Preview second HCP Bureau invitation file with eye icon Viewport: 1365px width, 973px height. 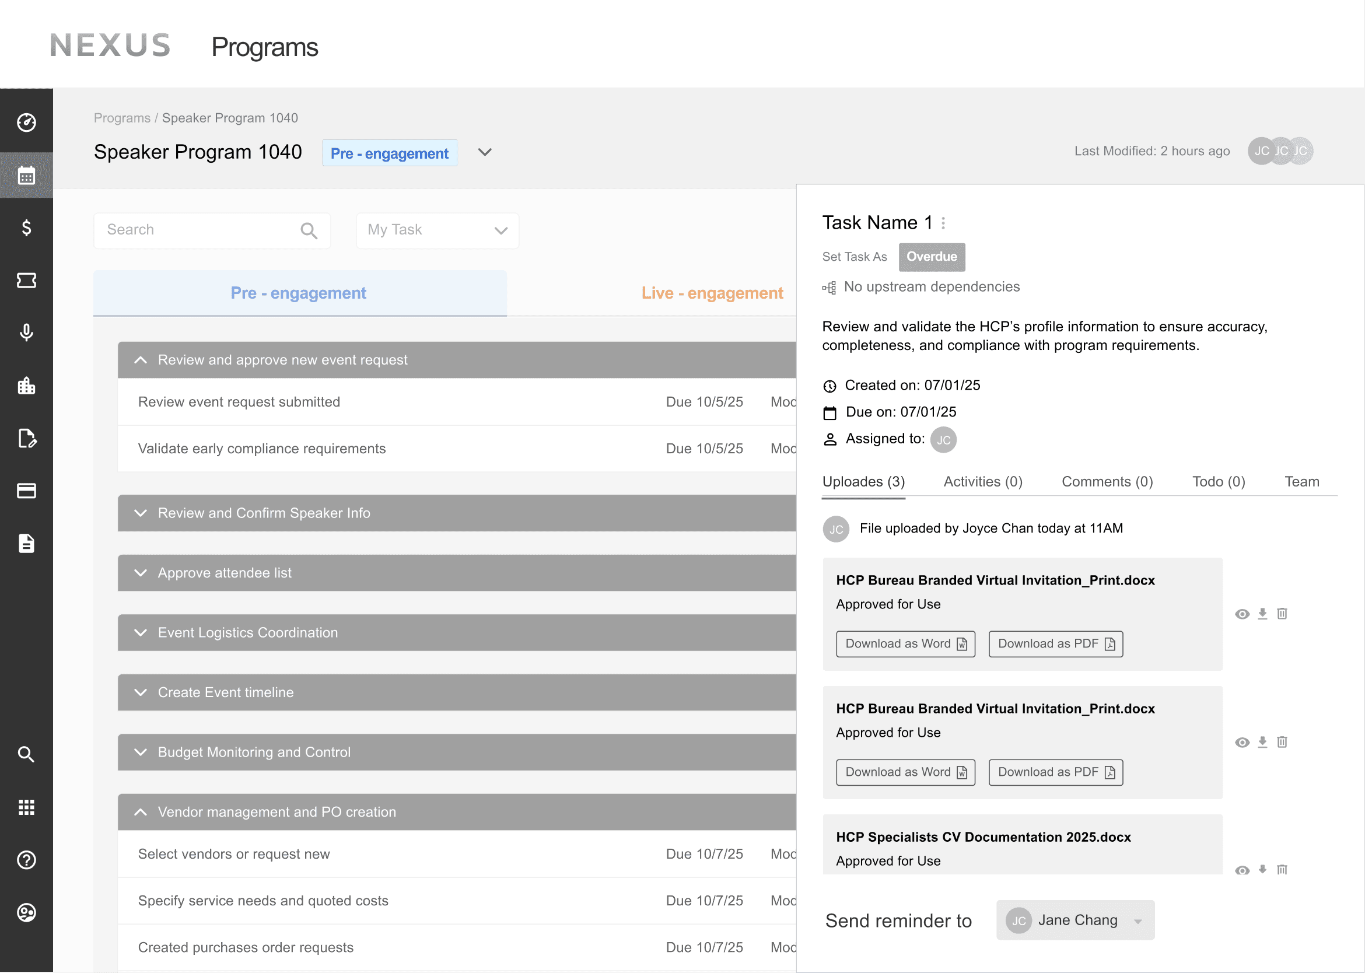click(x=1242, y=743)
